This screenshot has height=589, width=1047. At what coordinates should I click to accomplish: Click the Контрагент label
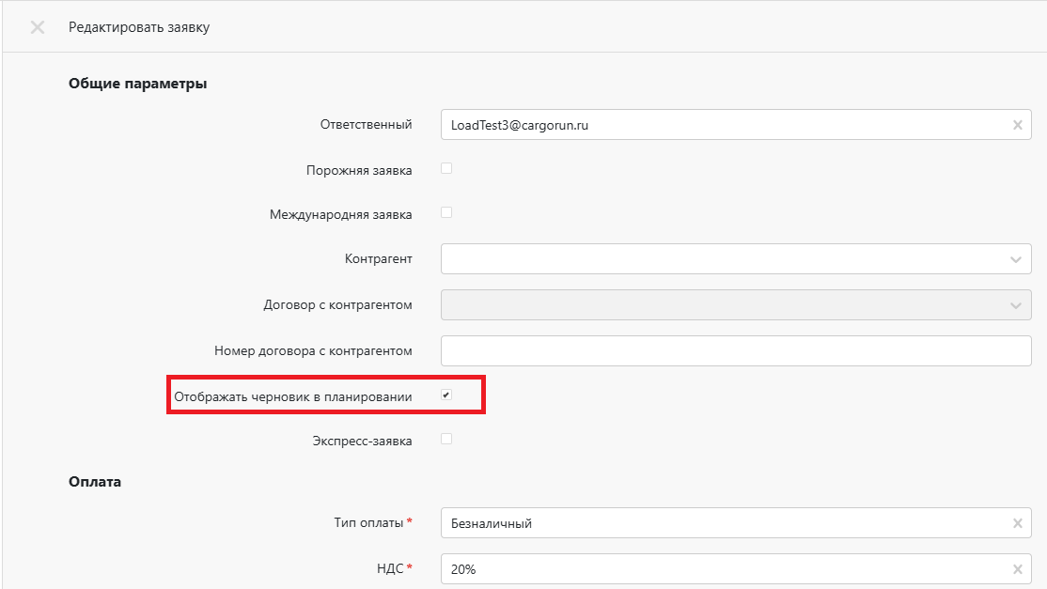click(378, 259)
